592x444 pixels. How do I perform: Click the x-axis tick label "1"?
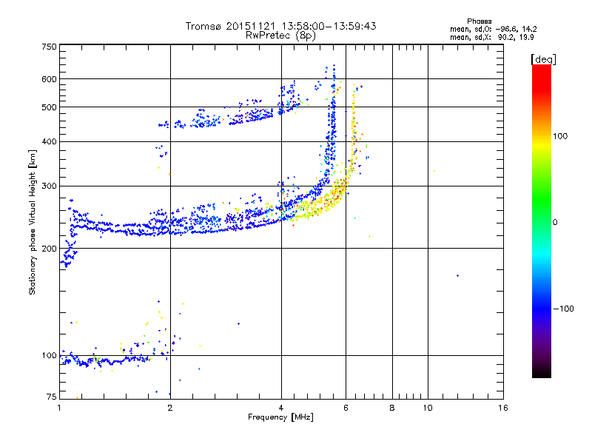click(x=59, y=408)
